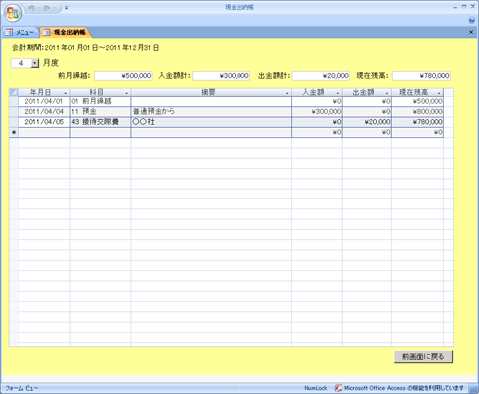Click the ○○社 description cell
Image resolution: width=479 pixels, height=394 pixels.
[x=212, y=122]
